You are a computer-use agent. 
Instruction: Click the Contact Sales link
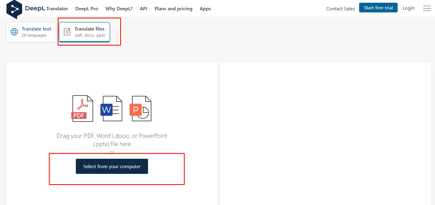[340, 9]
